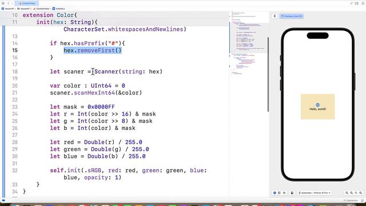Click Hello, world! card in preview

[x=317, y=107]
